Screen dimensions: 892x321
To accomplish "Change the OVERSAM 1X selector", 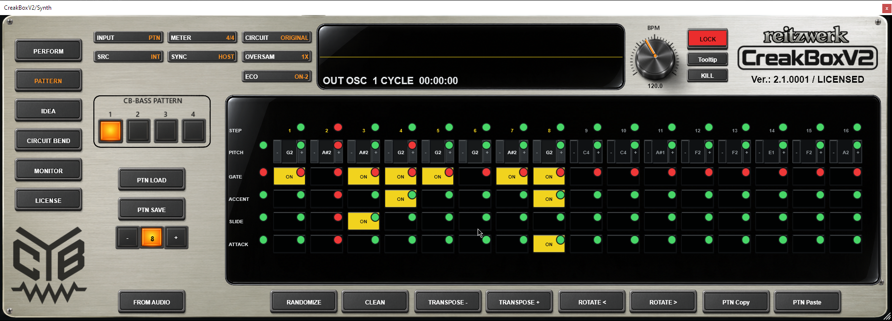I will pyautogui.click(x=277, y=56).
